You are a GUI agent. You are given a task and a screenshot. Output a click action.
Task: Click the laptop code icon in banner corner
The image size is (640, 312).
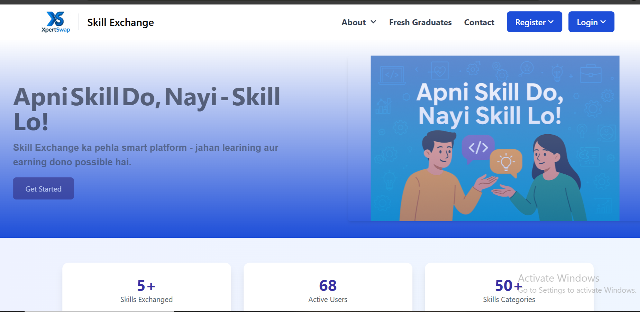392,75
